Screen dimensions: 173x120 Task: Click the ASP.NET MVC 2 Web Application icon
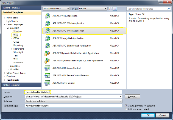tap(47, 23)
